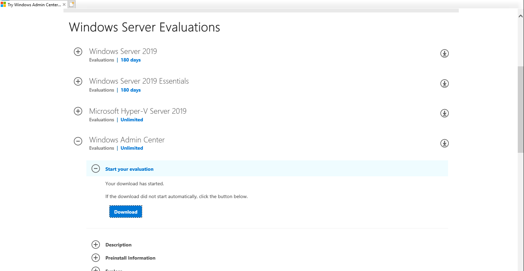Screen dimensions: 524x271
Task: Click the Windows Server 2019 heading
Action: click(x=123, y=51)
